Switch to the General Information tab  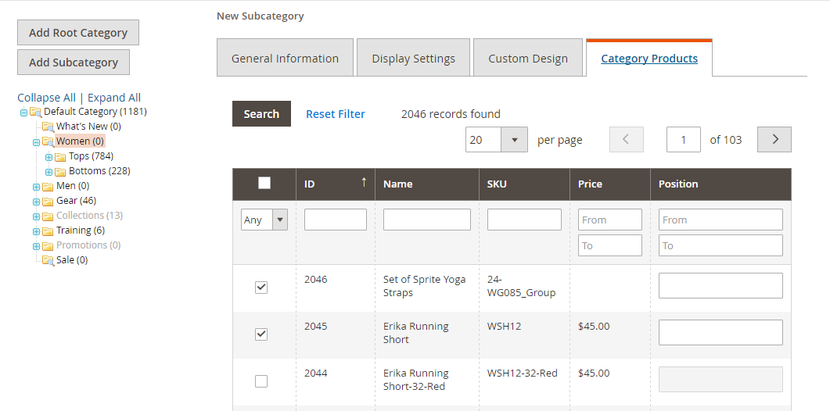point(285,59)
